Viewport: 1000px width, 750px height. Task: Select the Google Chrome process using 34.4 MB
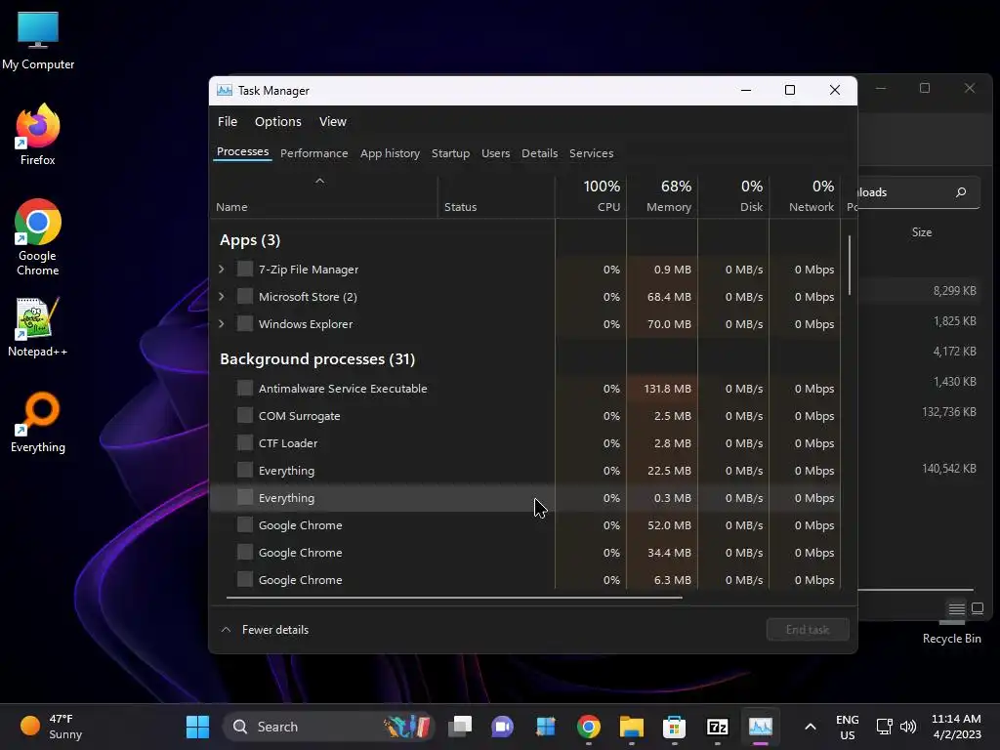pos(524,553)
